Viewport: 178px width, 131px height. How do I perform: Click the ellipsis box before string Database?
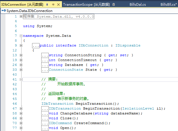tap(45, 65)
